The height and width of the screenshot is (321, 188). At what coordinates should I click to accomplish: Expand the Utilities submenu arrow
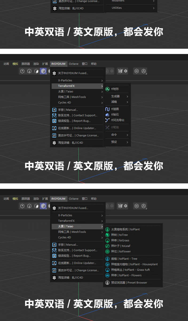tap(154, 8)
